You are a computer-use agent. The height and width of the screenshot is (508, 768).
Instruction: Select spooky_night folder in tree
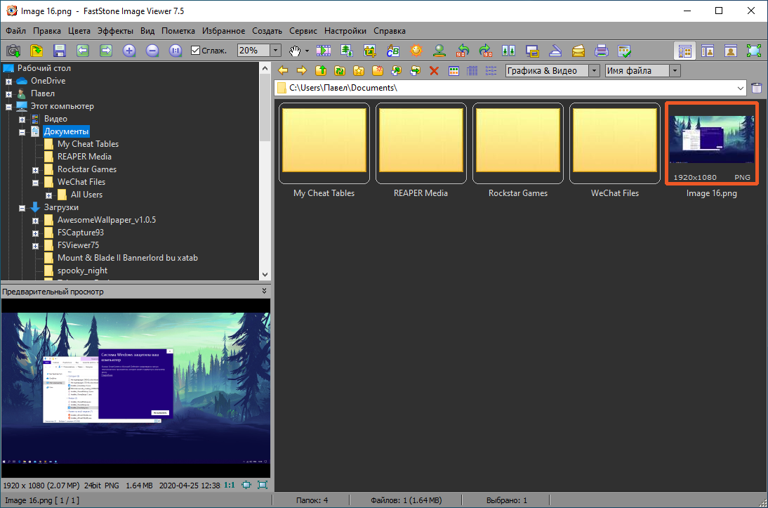82,271
